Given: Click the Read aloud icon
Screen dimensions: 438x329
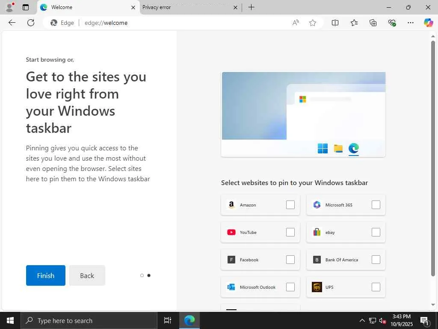Looking at the screenshot, I should click(x=296, y=23).
